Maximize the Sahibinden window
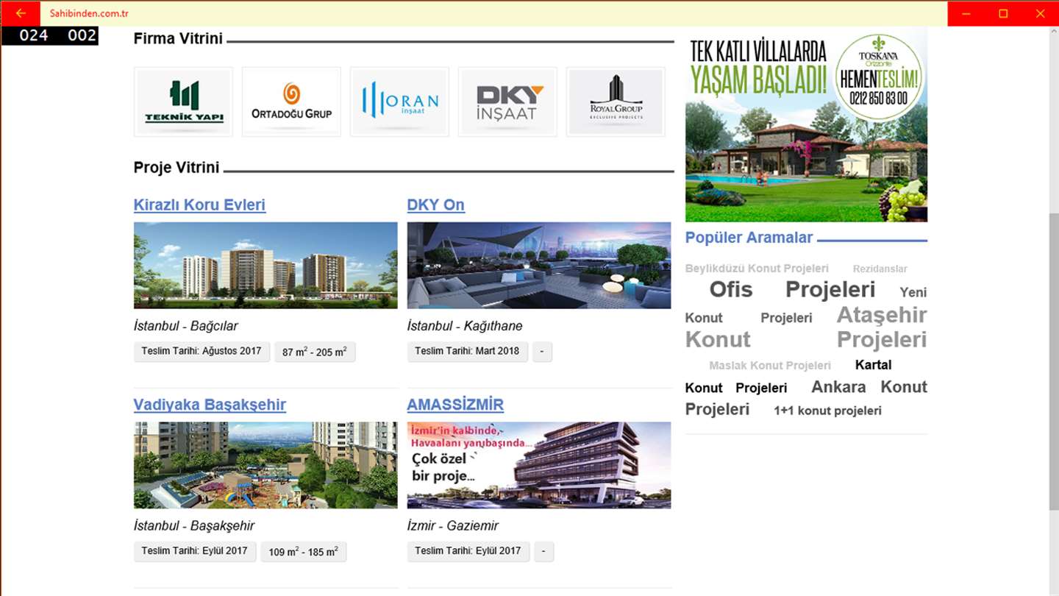This screenshot has height=596, width=1059. (1003, 13)
